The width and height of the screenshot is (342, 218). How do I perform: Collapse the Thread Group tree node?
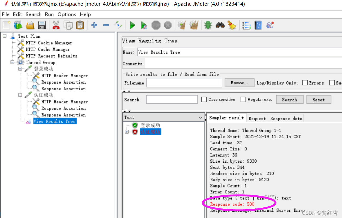(x=12, y=62)
